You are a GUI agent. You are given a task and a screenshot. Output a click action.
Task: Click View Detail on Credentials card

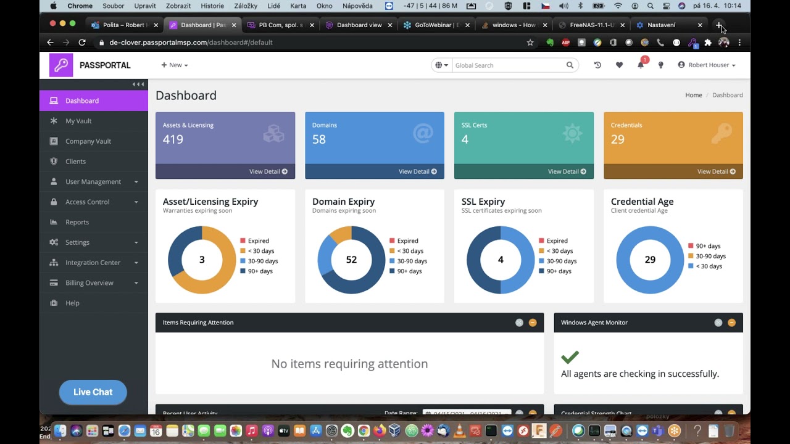coord(717,171)
